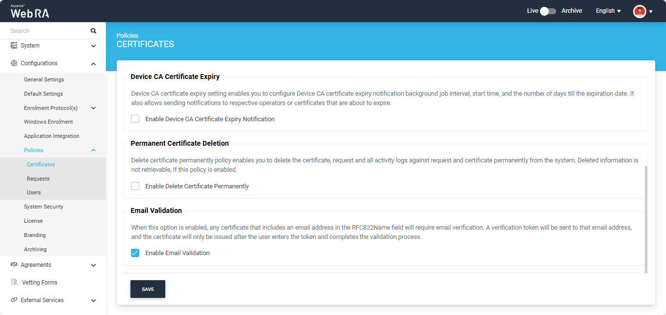The height and width of the screenshot is (315, 666).
Task: Open the English language dropdown
Action: tap(608, 11)
